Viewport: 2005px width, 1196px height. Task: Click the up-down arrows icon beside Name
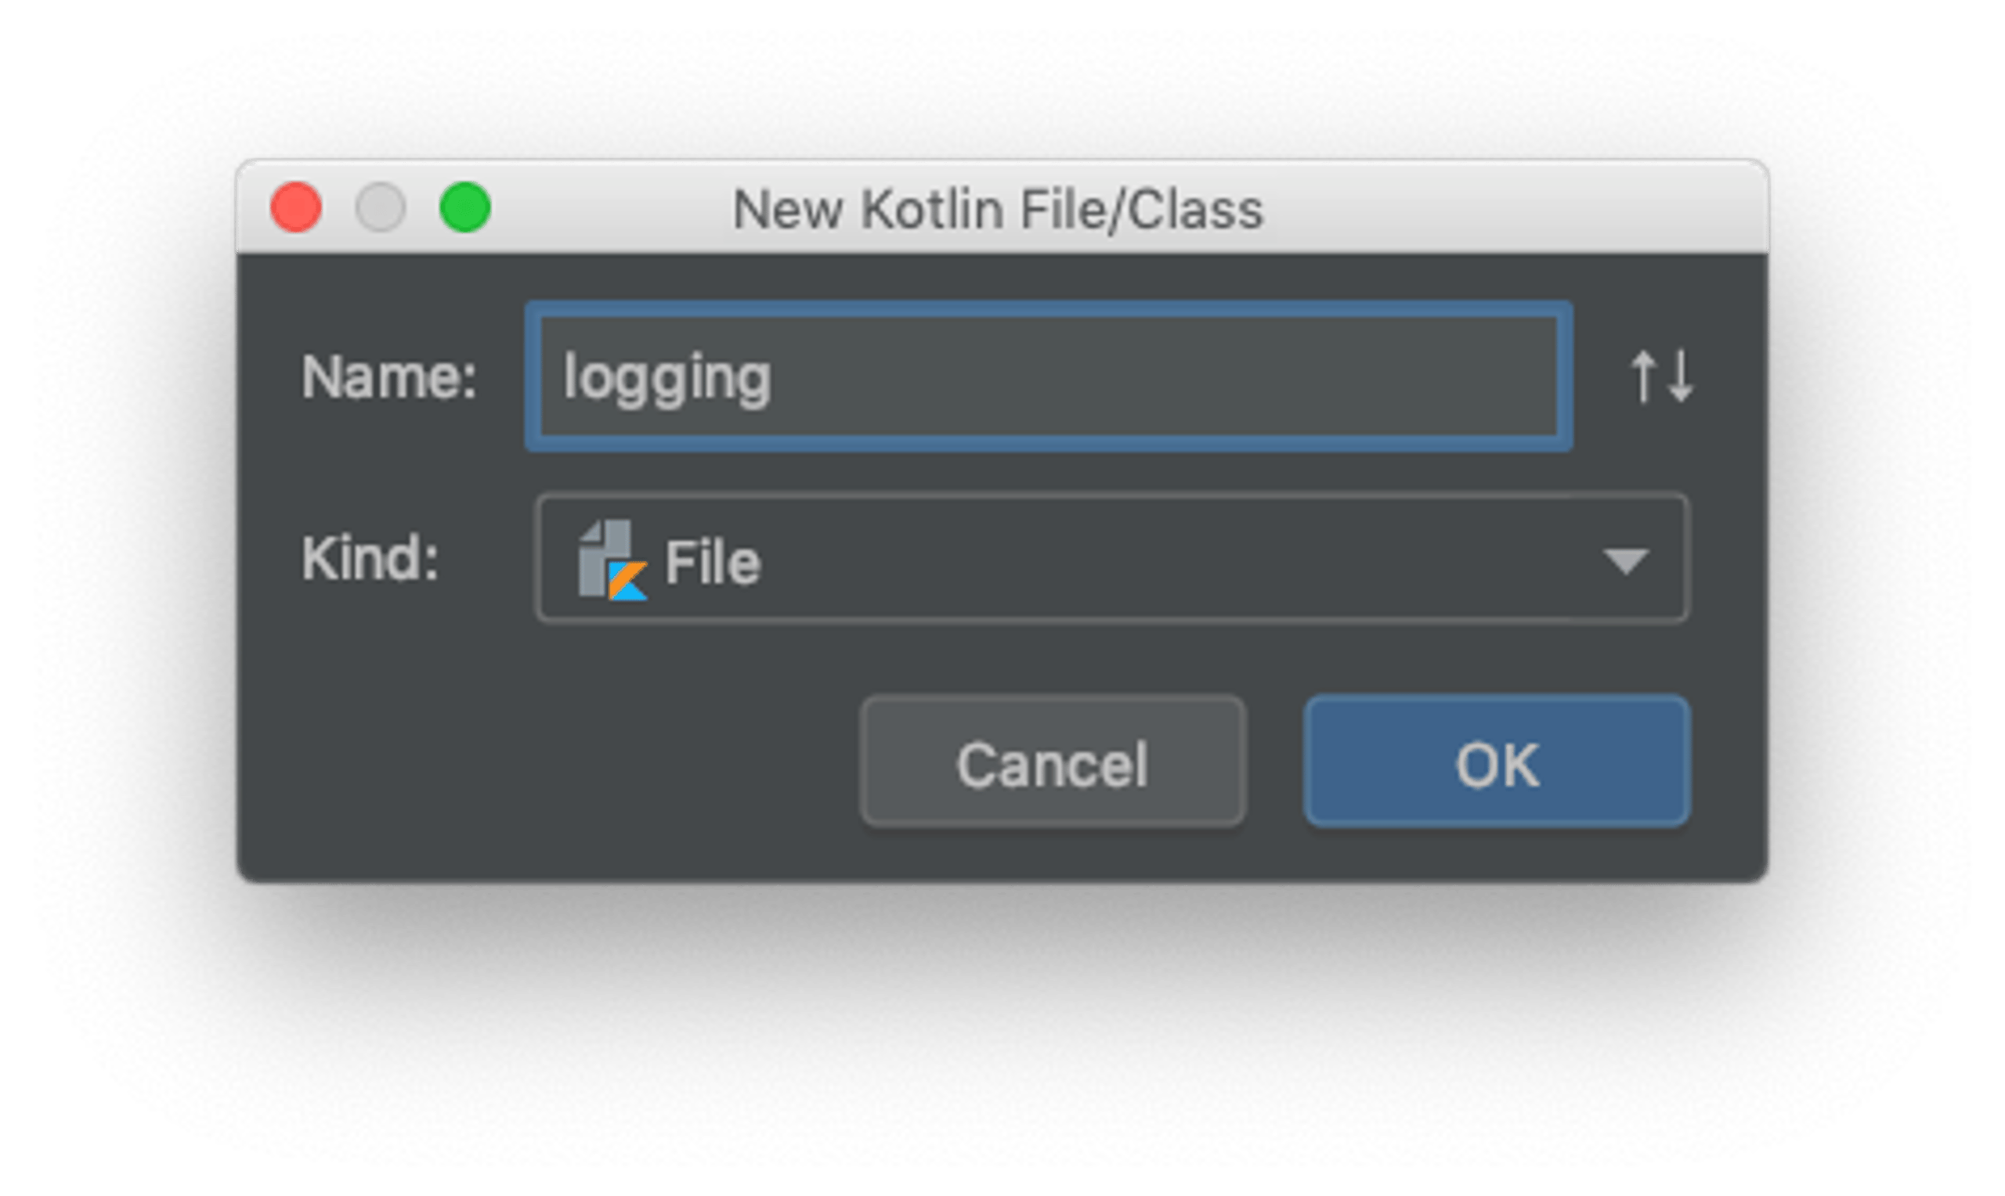pyautogui.click(x=1660, y=376)
